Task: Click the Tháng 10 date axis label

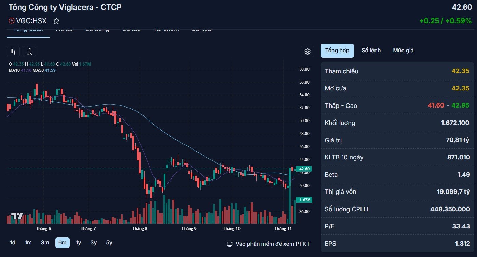Action: point(232,229)
